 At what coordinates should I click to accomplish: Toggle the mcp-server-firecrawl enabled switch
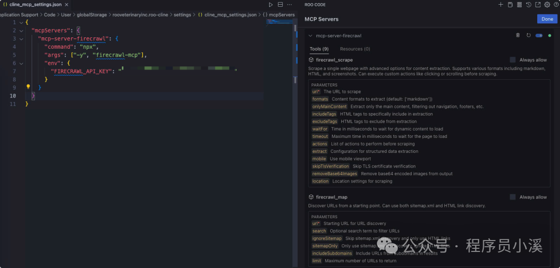coord(539,36)
